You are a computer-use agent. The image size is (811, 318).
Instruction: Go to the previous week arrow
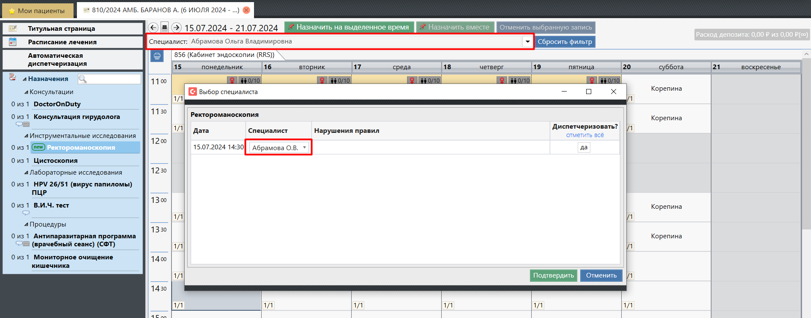153,27
